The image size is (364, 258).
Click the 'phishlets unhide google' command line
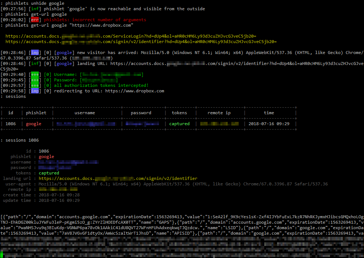(x=33, y=3)
